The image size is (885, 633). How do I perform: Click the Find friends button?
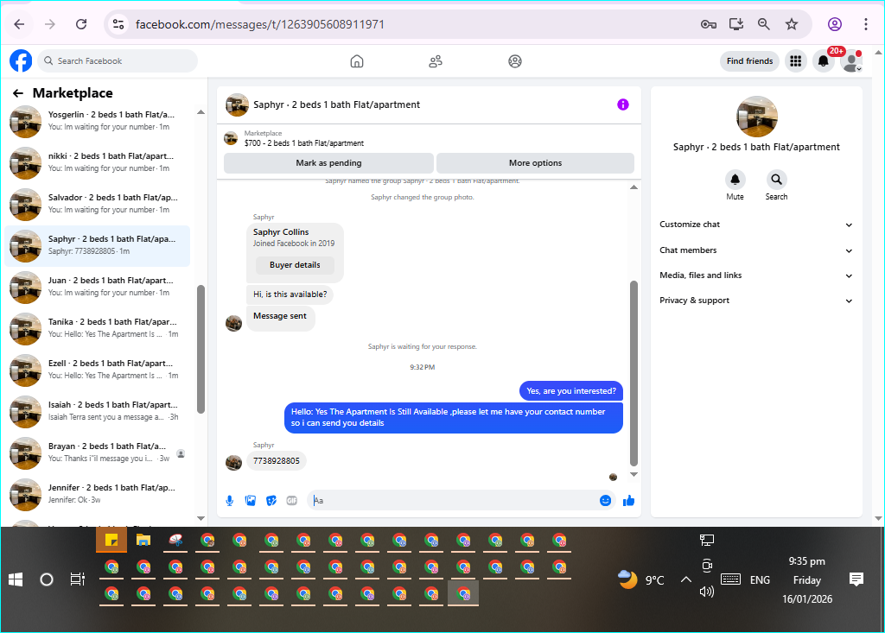point(749,61)
